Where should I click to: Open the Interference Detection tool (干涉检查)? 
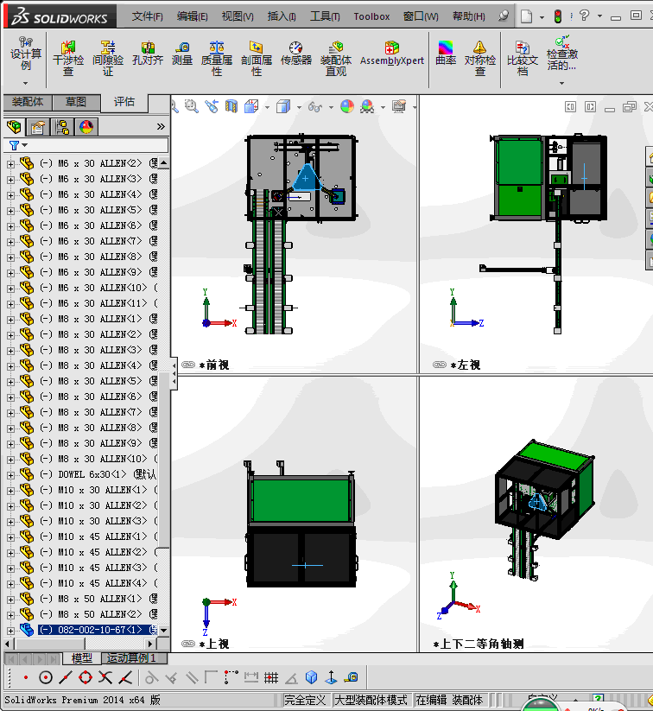click(x=68, y=59)
